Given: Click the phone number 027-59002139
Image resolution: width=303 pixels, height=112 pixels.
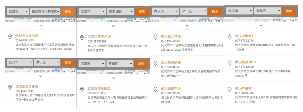Looking at the screenshot, I should [171, 41].
